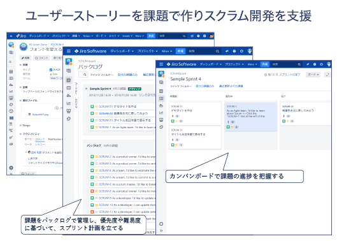Click settings gear in Backlog window header
This screenshot has height=241, width=337.
(241, 51)
